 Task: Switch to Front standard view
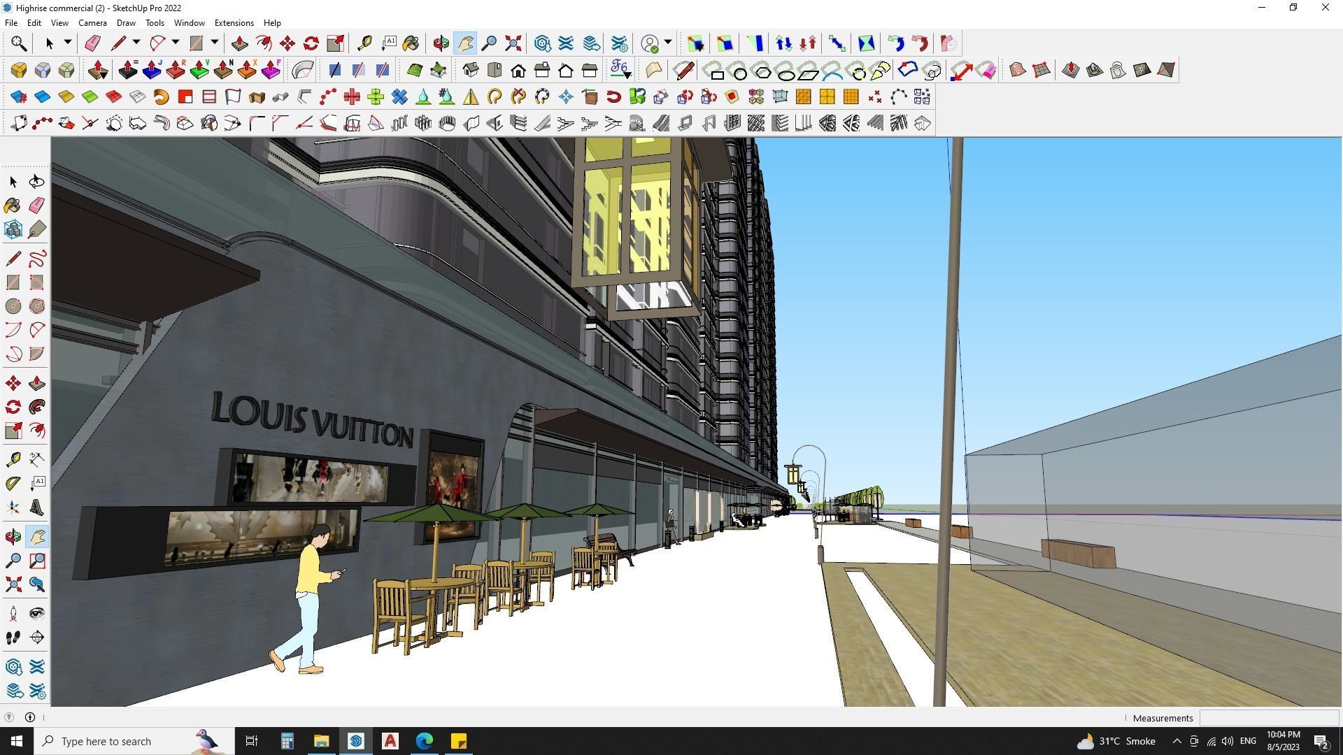click(x=518, y=70)
